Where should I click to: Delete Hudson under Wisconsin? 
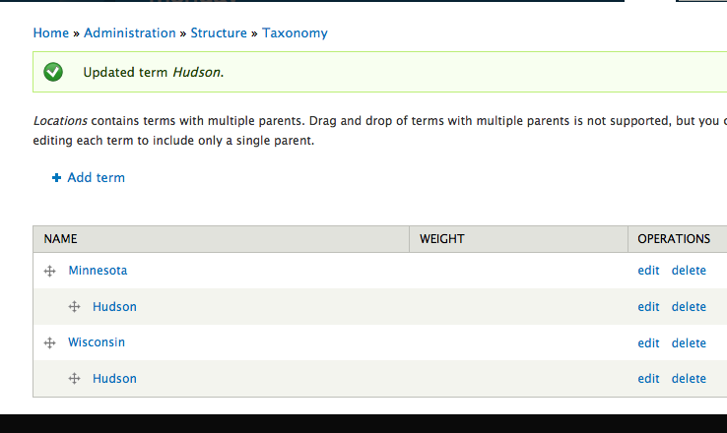(x=689, y=378)
